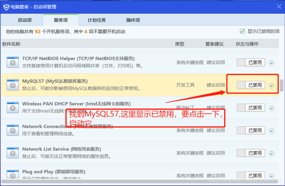Click the Network Connections service icon
Viewport: 285px width, 186px height.
13,130
